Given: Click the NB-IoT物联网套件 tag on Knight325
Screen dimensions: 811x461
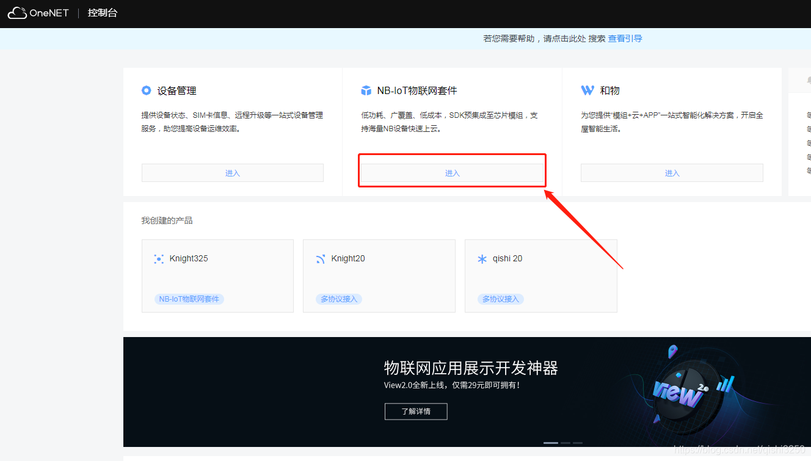Looking at the screenshot, I should coord(189,299).
